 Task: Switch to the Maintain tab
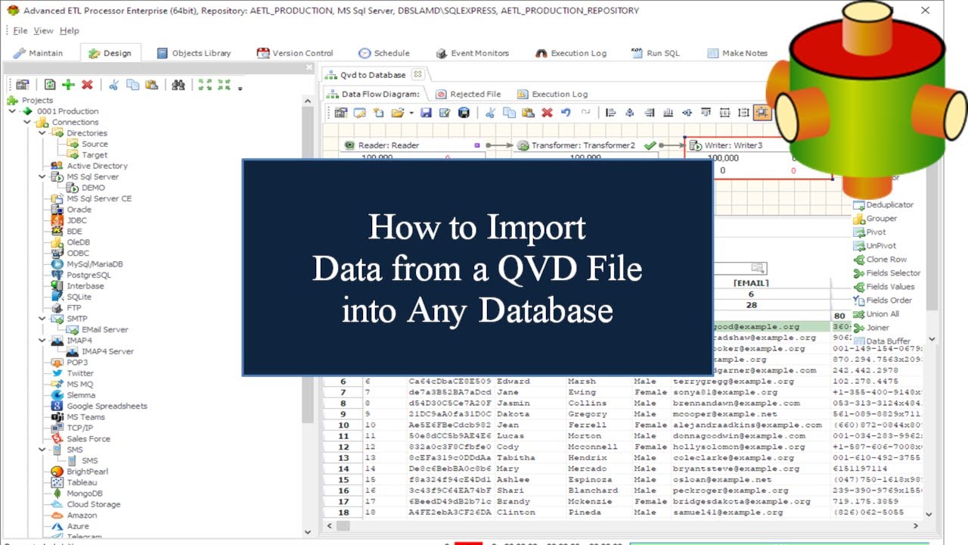pyautogui.click(x=39, y=53)
